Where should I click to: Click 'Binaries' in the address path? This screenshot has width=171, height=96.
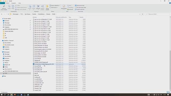coord(48,14)
